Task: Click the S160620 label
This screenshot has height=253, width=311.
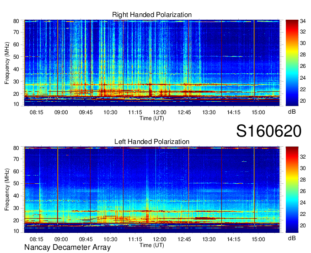Action: [269, 131]
